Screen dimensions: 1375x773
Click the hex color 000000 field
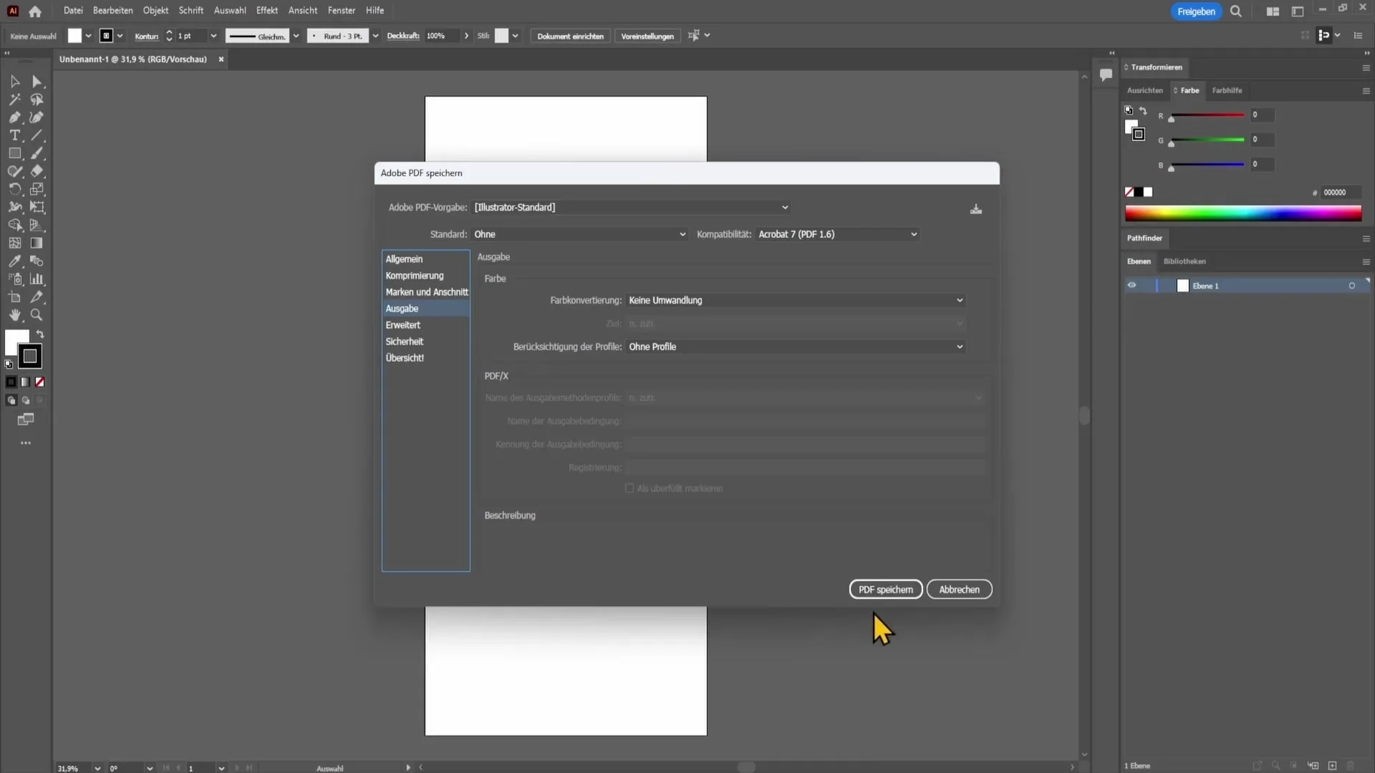click(1340, 193)
